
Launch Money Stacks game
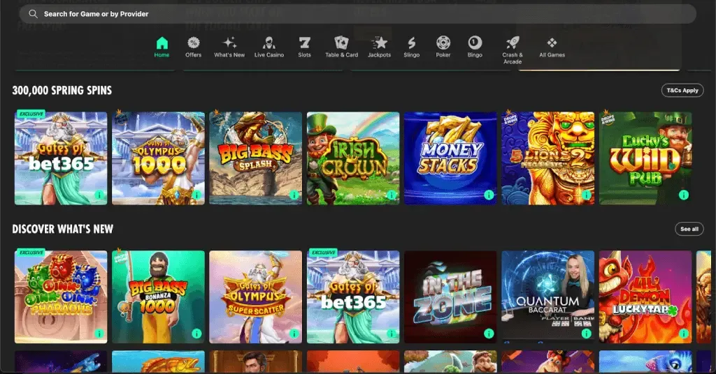(450, 158)
